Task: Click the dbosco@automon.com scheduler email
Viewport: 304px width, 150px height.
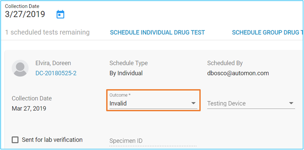Action: (x=238, y=73)
